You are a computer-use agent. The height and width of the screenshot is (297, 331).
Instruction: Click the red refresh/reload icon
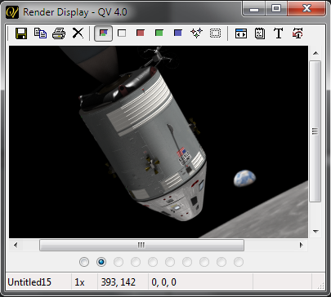click(x=297, y=33)
